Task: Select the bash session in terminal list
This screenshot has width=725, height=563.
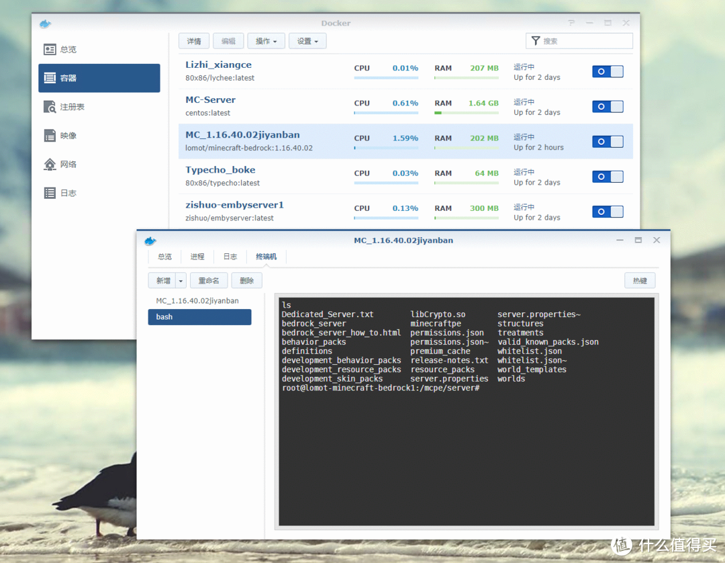Action: tap(200, 317)
